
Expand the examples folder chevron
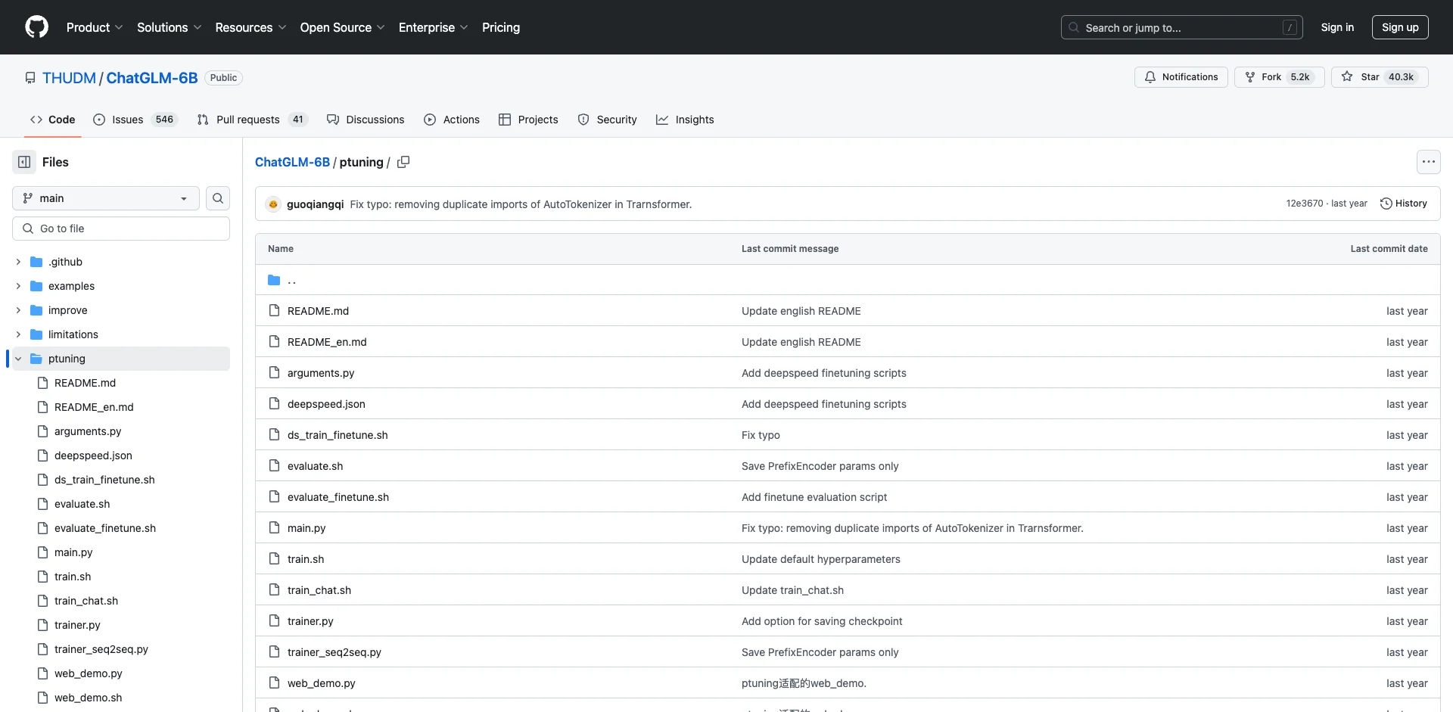pyautogui.click(x=18, y=286)
